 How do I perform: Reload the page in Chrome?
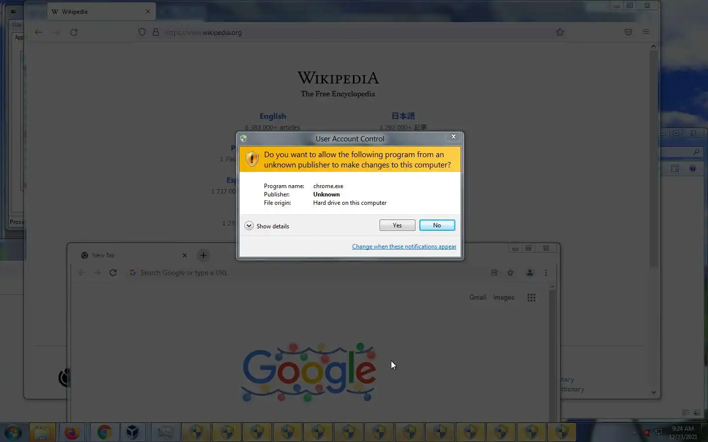pos(113,273)
